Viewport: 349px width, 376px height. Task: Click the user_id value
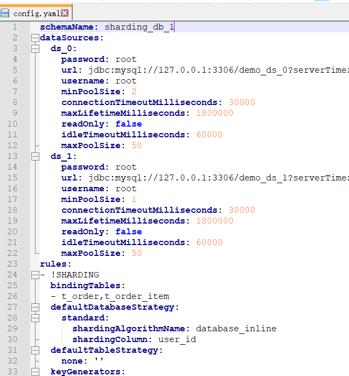pos(177,339)
